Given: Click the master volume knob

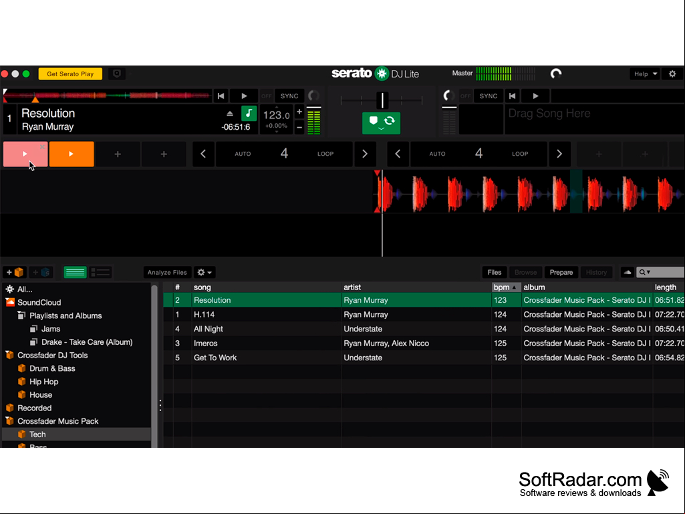Looking at the screenshot, I should 556,74.
